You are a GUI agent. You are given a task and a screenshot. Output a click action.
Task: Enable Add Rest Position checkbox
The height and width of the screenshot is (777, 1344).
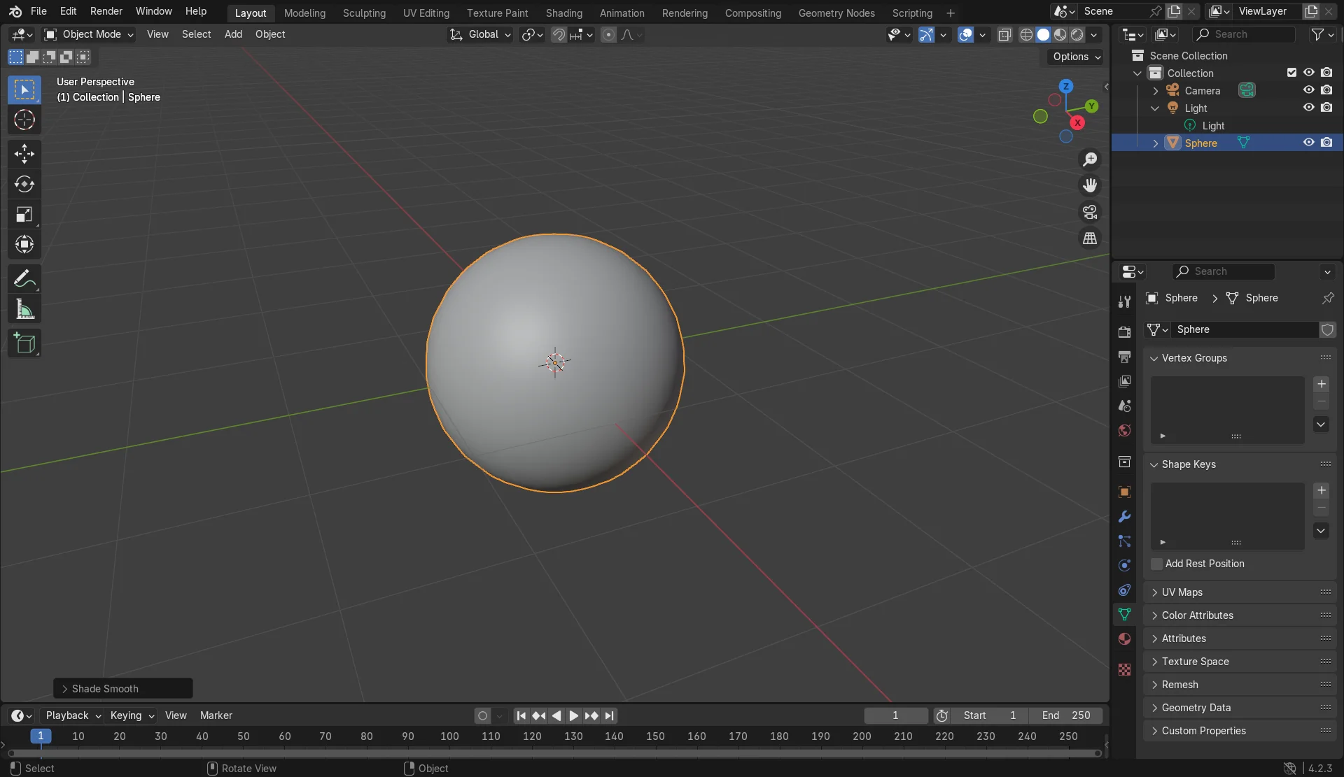(x=1156, y=564)
